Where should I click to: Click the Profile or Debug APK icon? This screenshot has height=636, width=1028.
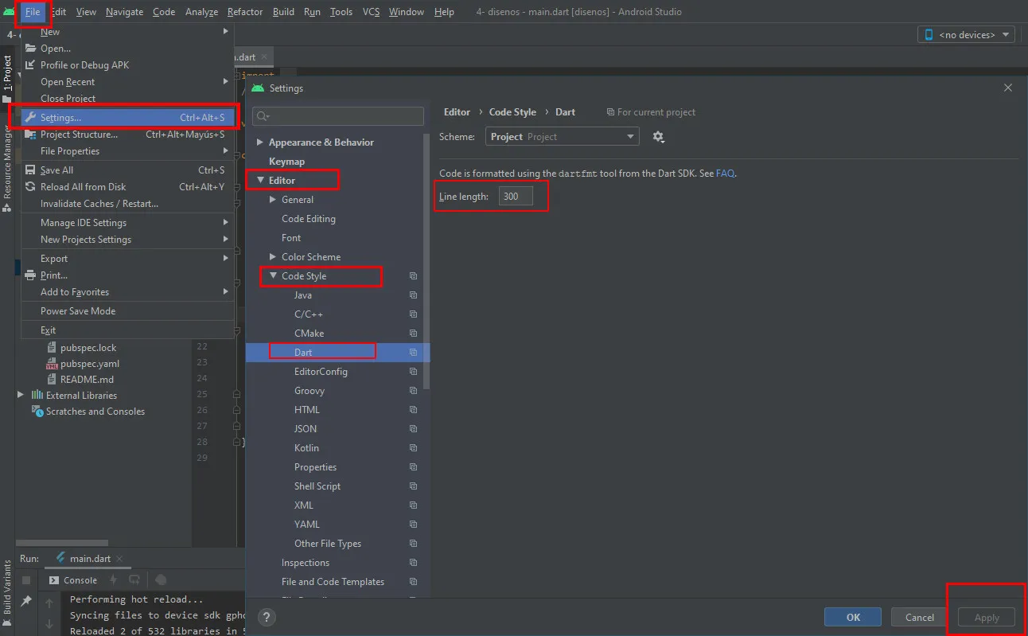click(x=31, y=65)
